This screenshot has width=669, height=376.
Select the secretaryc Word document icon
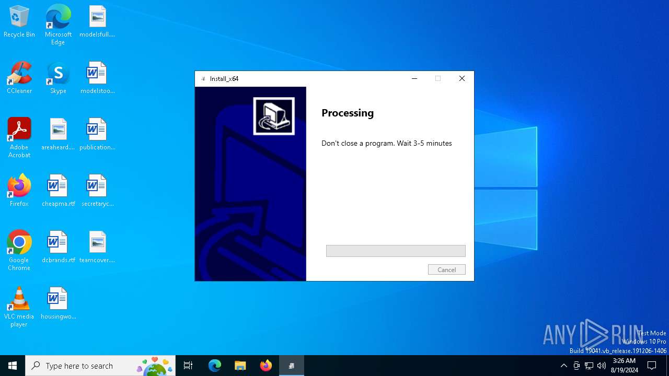97,191
